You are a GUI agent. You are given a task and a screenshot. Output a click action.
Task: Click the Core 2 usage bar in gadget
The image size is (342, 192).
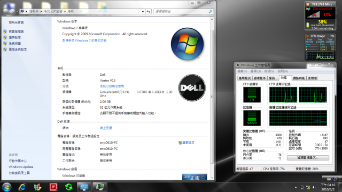click(313, 50)
